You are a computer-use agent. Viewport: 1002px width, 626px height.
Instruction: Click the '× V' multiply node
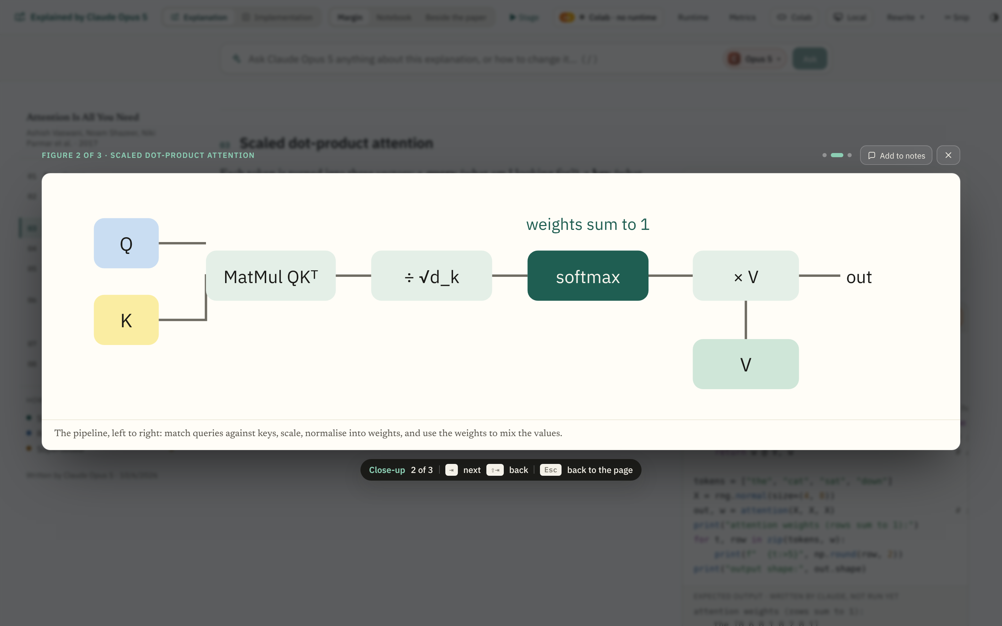click(x=746, y=276)
